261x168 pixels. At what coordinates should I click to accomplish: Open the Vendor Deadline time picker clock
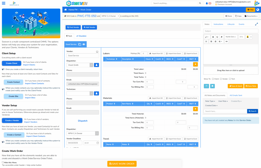[98, 143]
